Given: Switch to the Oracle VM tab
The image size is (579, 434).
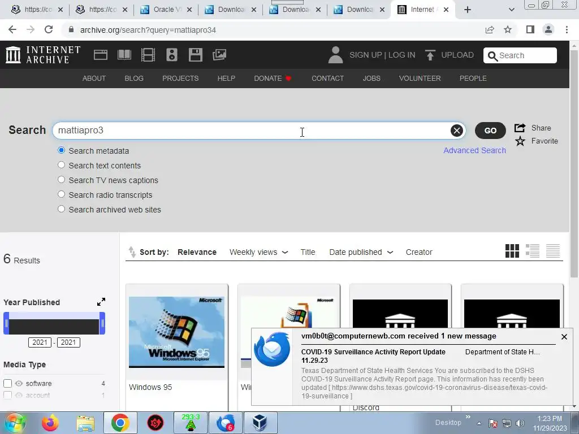Looking at the screenshot, I should [166, 10].
